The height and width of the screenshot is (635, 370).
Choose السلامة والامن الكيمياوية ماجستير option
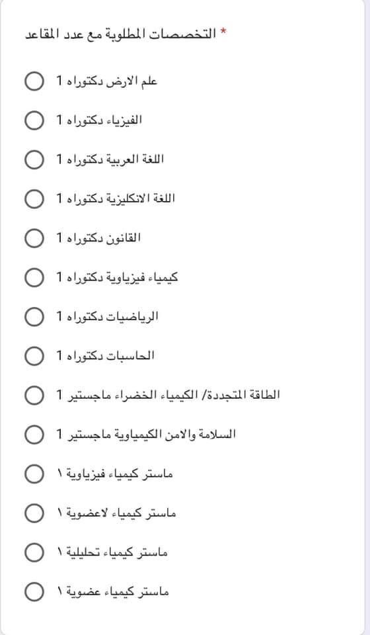[x=34, y=435]
